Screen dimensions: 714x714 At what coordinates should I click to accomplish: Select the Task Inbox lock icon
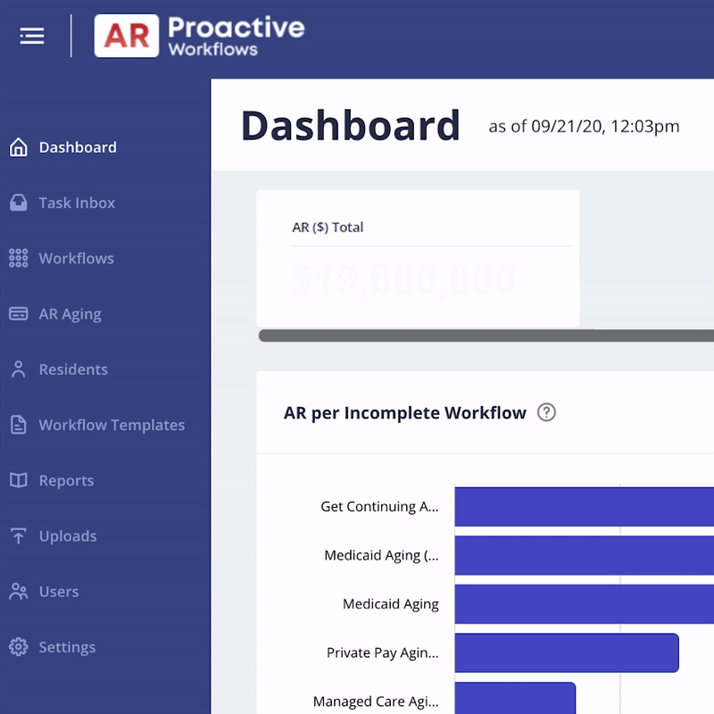[16, 203]
